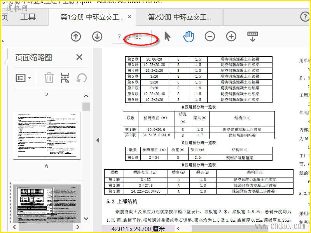311x233 pixels.
Task: Click the thumbnail panel vertical scrollbar thumb
Action: pos(86,106)
